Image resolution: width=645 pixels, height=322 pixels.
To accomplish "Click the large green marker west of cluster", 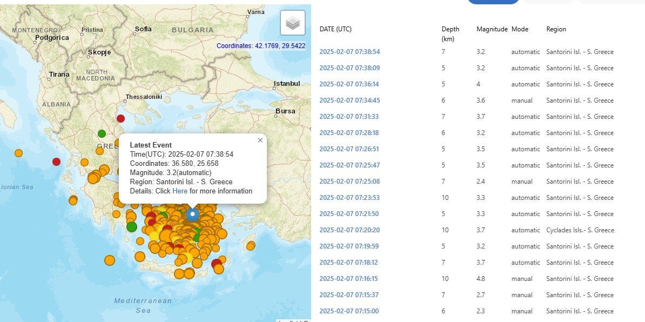I will (x=131, y=226).
